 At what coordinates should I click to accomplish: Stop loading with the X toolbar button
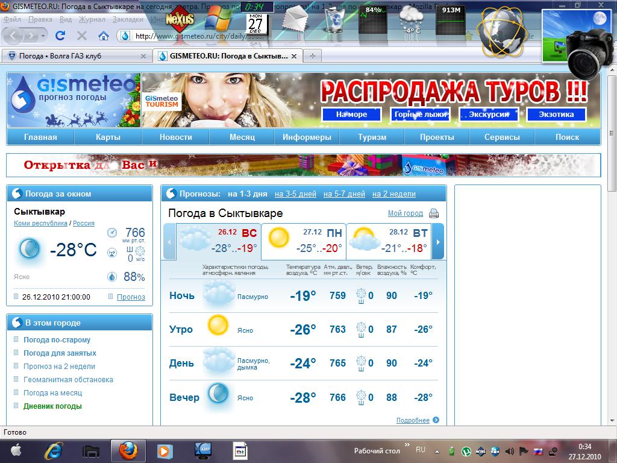coord(81,36)
